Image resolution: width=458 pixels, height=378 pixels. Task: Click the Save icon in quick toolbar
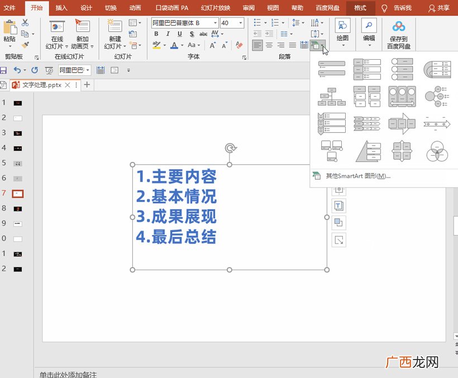point(3,70)
